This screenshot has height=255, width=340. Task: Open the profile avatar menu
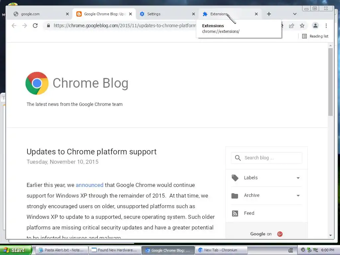315,26
